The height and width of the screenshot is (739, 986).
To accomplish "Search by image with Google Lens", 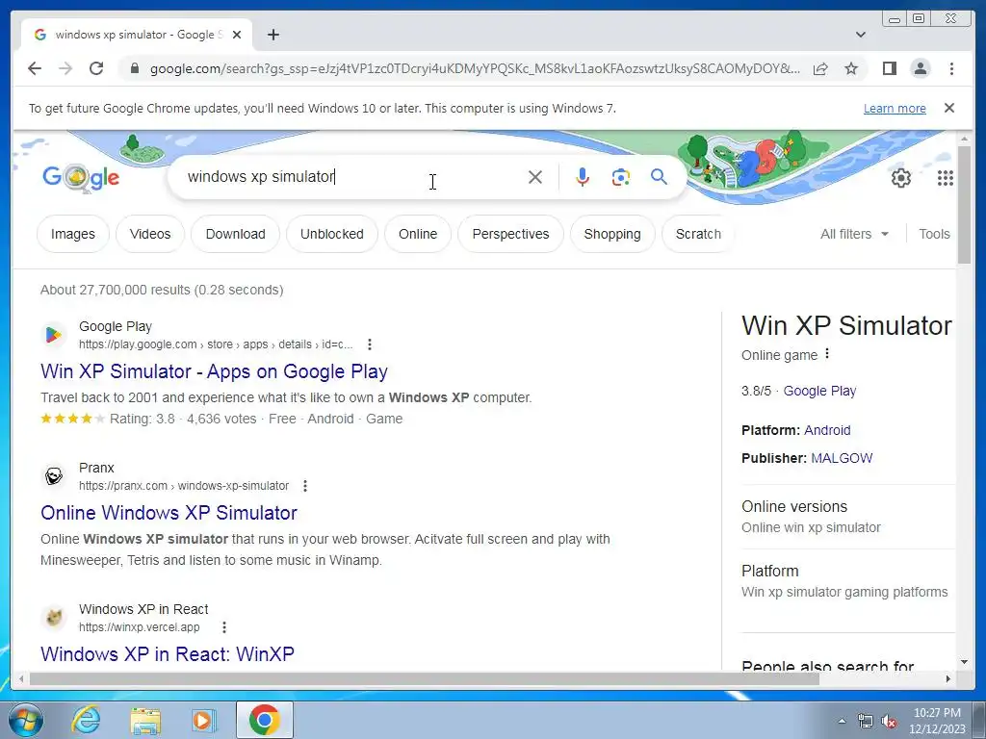I will tap(621, 177).
